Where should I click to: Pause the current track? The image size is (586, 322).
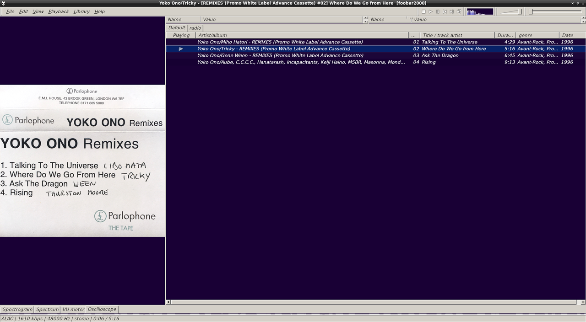click(x=438, y=11)
